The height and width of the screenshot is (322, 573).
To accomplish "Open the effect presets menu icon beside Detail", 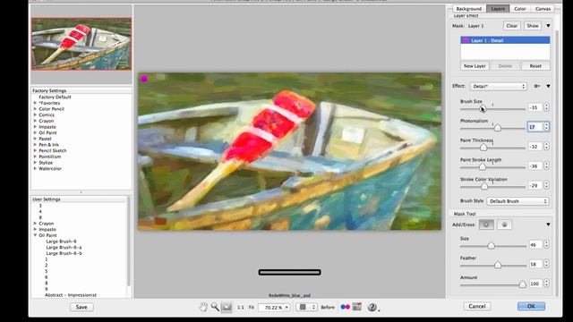I will coord(537,86).
